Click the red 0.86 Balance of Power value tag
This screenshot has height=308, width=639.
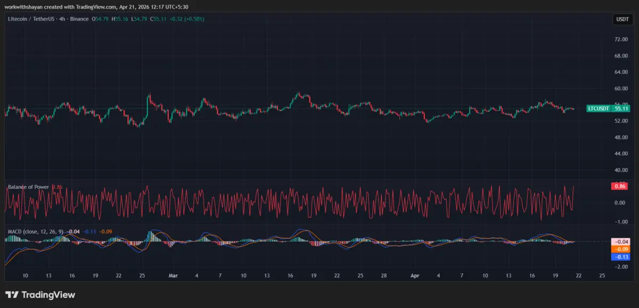click(x=620, y=186)
